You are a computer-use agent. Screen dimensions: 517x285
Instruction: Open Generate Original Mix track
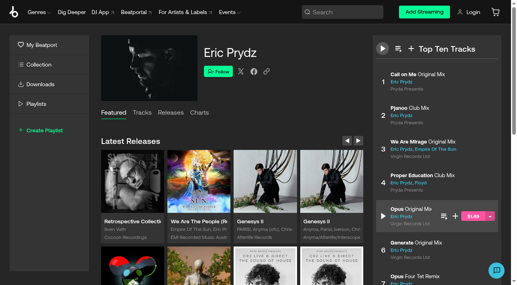pyautogui.click(x=416, y=243)
